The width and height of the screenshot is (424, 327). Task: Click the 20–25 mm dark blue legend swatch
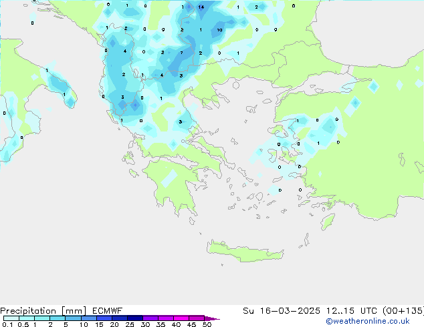(119, 318)
